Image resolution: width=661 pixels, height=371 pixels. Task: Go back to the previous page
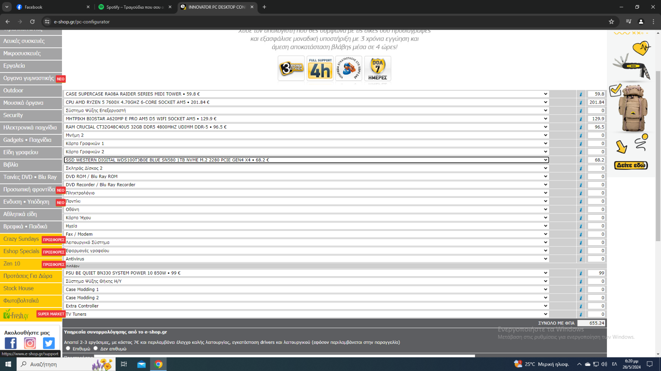pos(7,21)
